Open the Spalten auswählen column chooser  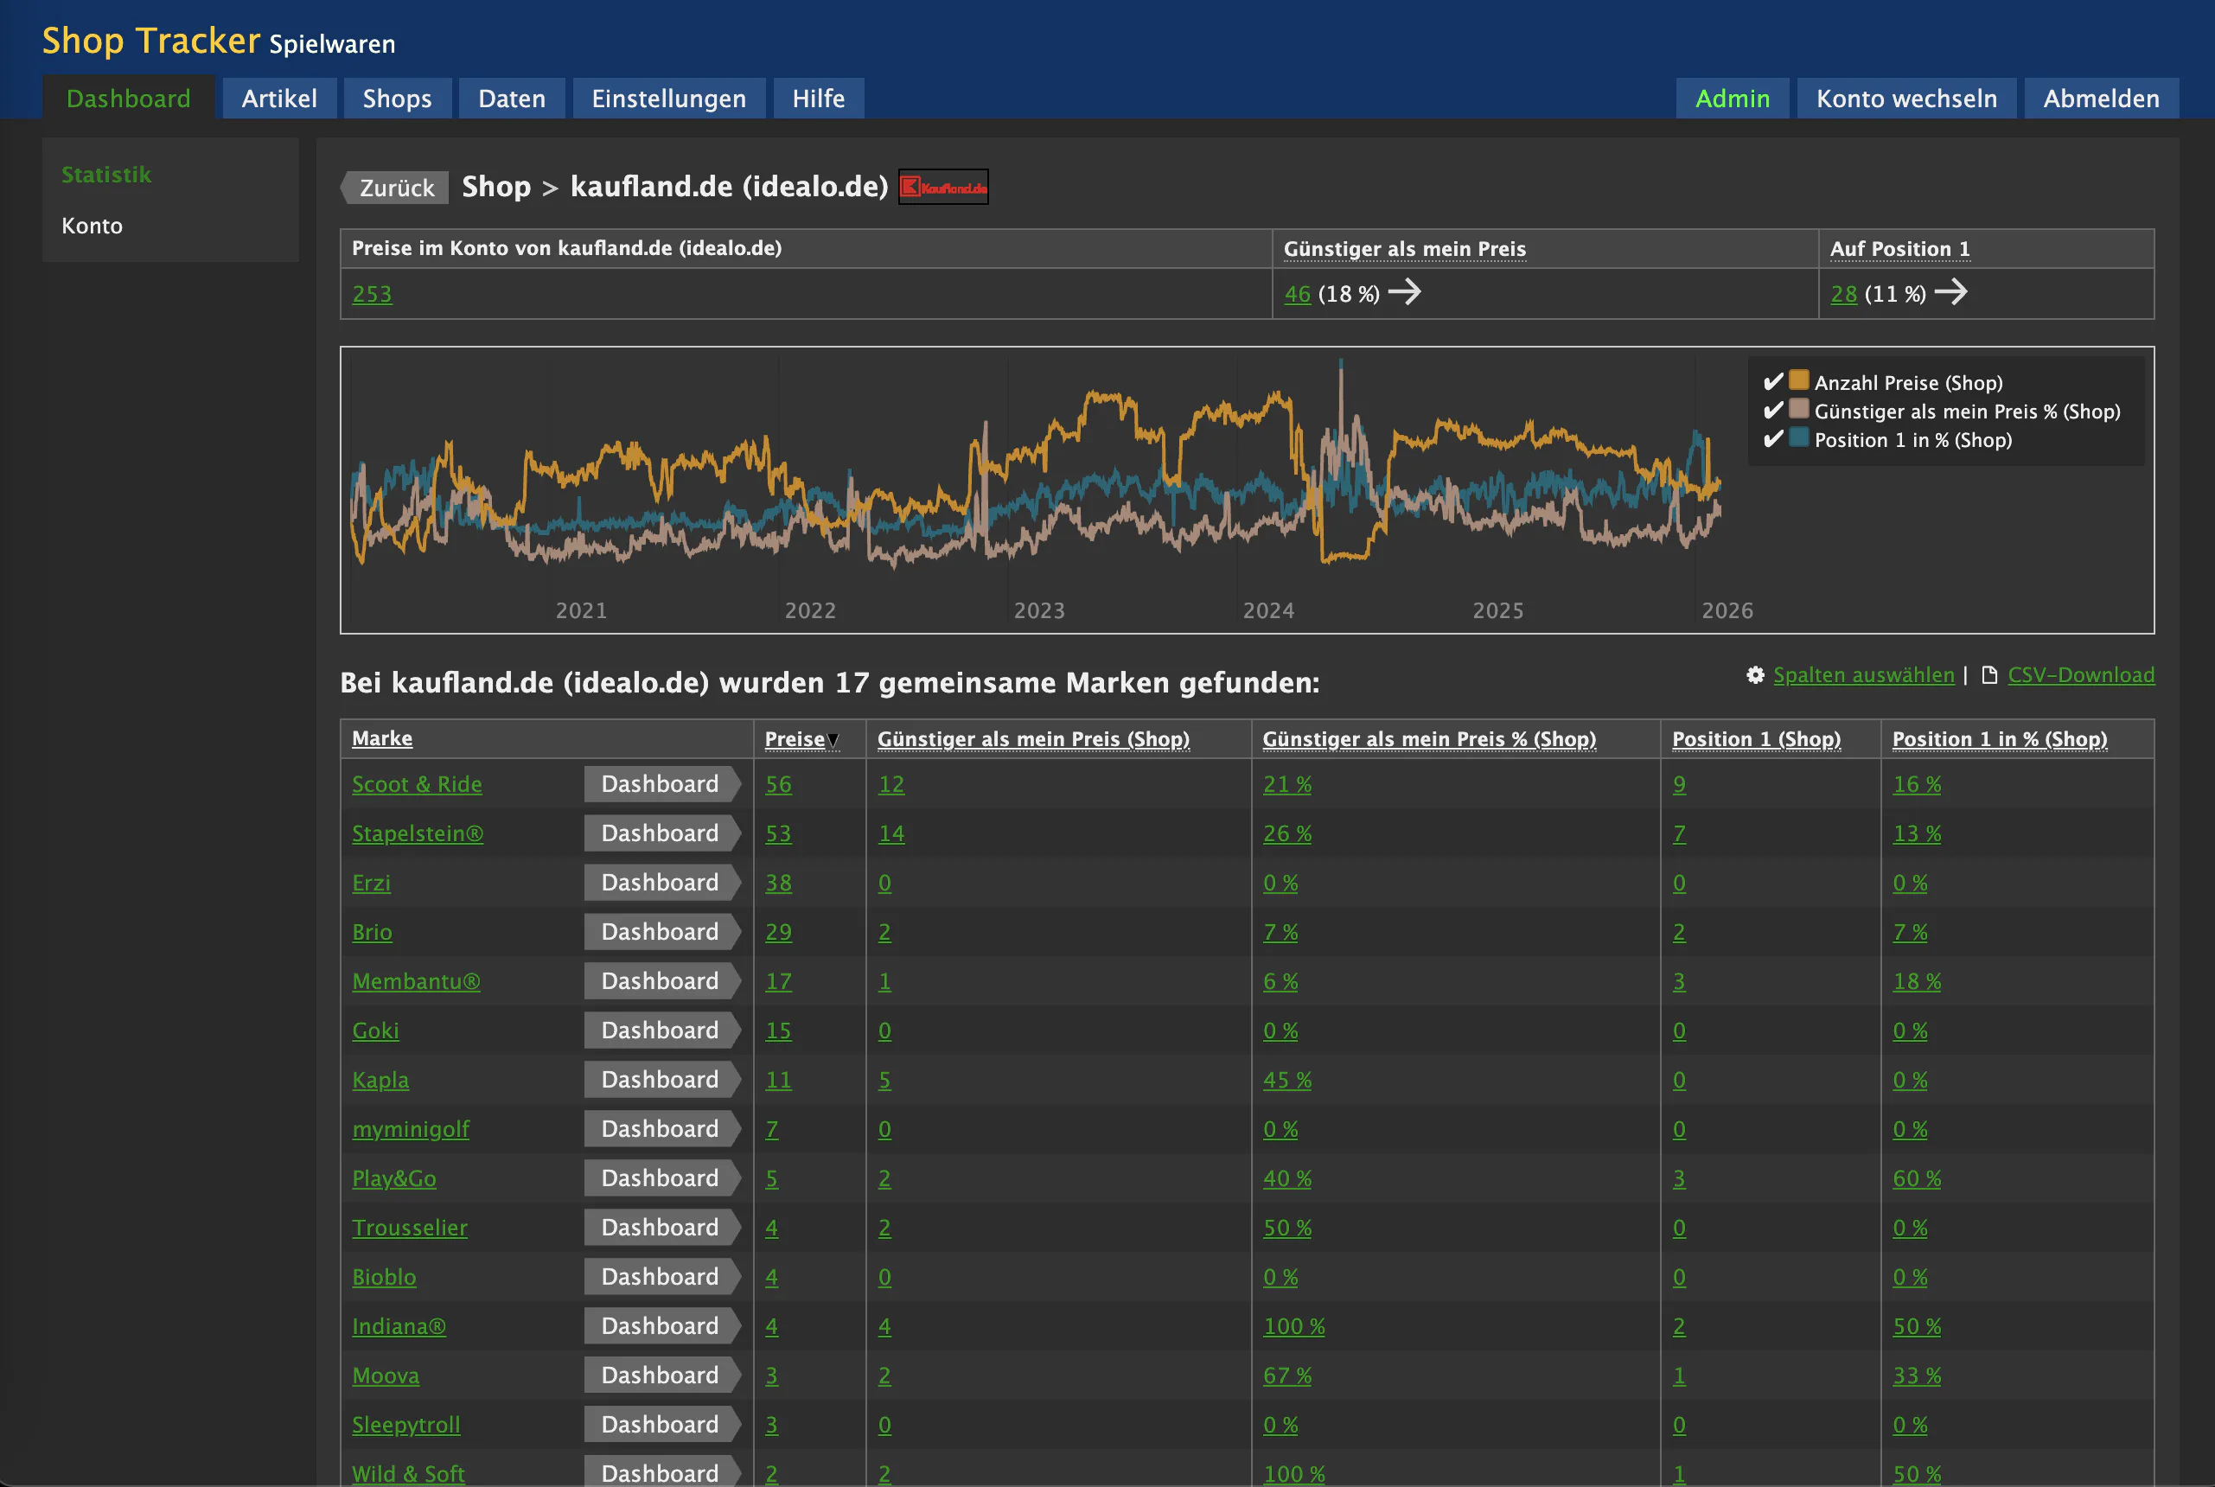[x=1863, y=674]
